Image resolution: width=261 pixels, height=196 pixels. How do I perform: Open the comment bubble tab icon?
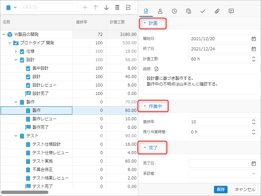click(x=231, y=11)
